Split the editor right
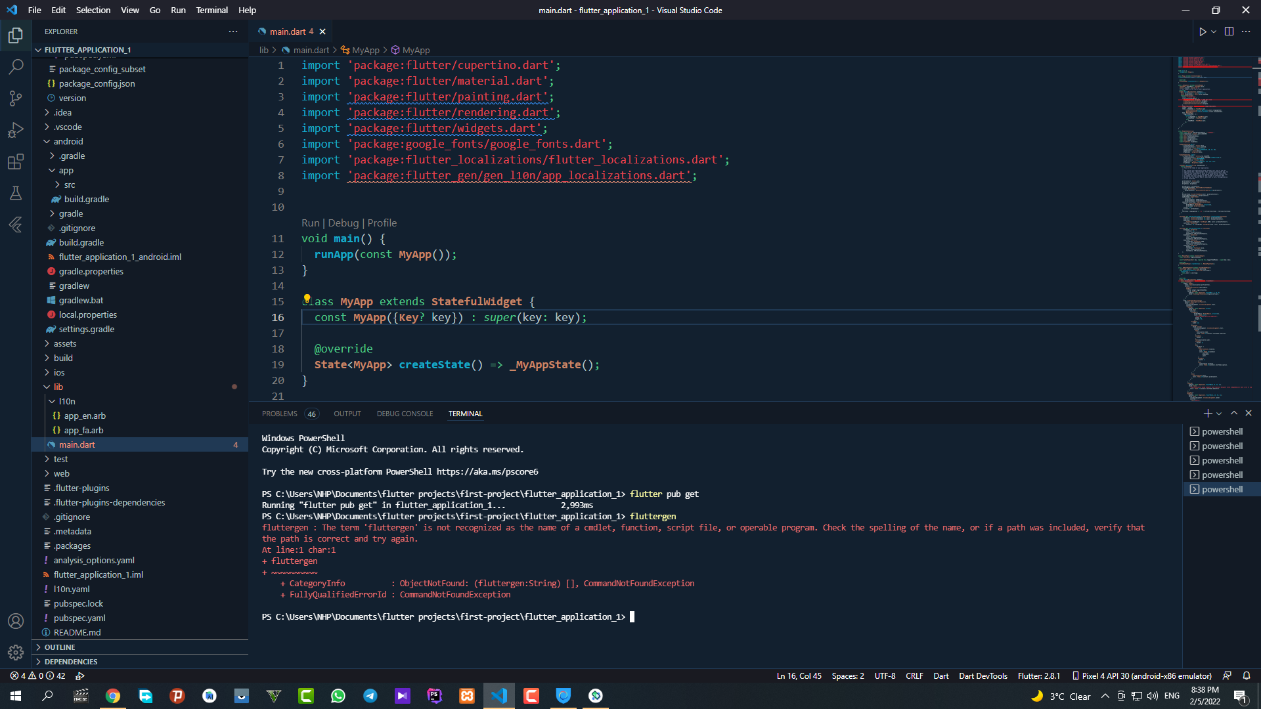1261x709 pixels. pyautogui.click(x=1229, y=32)
